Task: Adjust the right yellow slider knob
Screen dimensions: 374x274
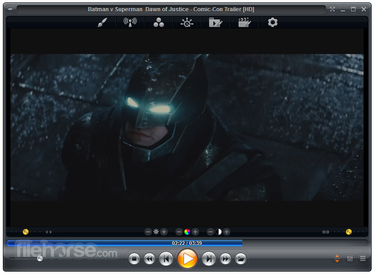Action: pos(349,232)
